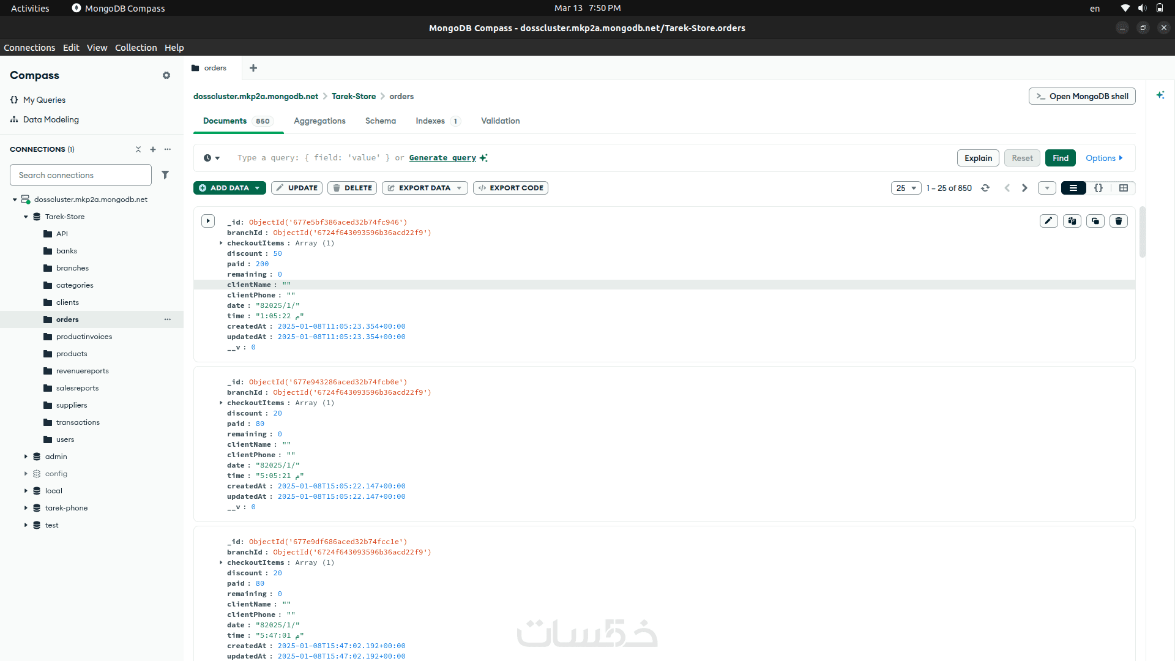This screenshot has width=1175, height=661.
Task: Open the Collection menu
Action: coord(136,48)
